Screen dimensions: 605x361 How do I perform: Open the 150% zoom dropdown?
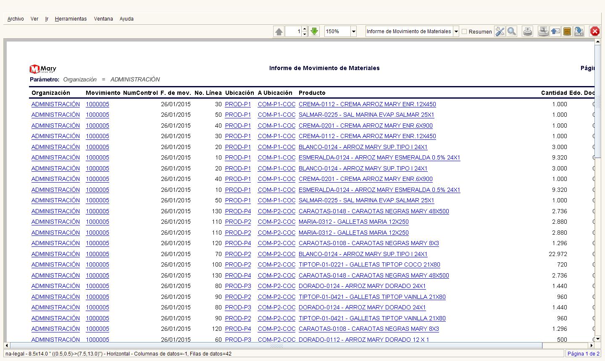pyautogui.click(x=353, y=31)
